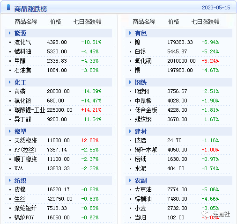237x224 pixels.
Task: Open the 化工 category heading
Action: tap(20, 82)
